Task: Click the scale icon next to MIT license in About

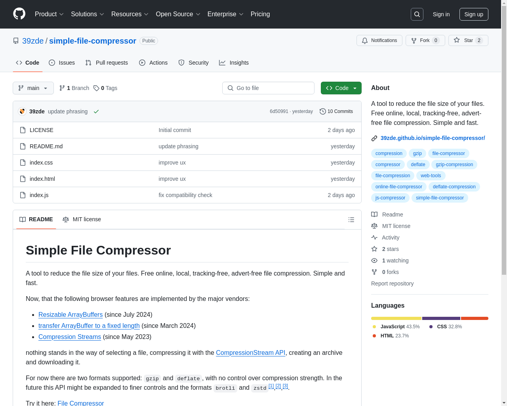Action: (374, 226)
